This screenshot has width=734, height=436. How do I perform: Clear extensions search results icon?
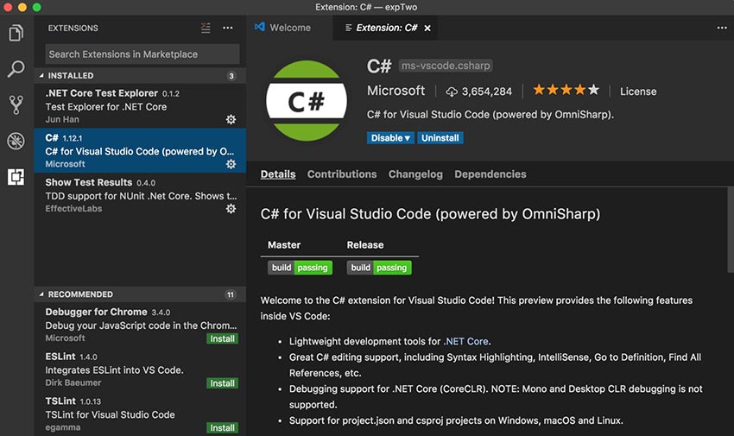206,28
